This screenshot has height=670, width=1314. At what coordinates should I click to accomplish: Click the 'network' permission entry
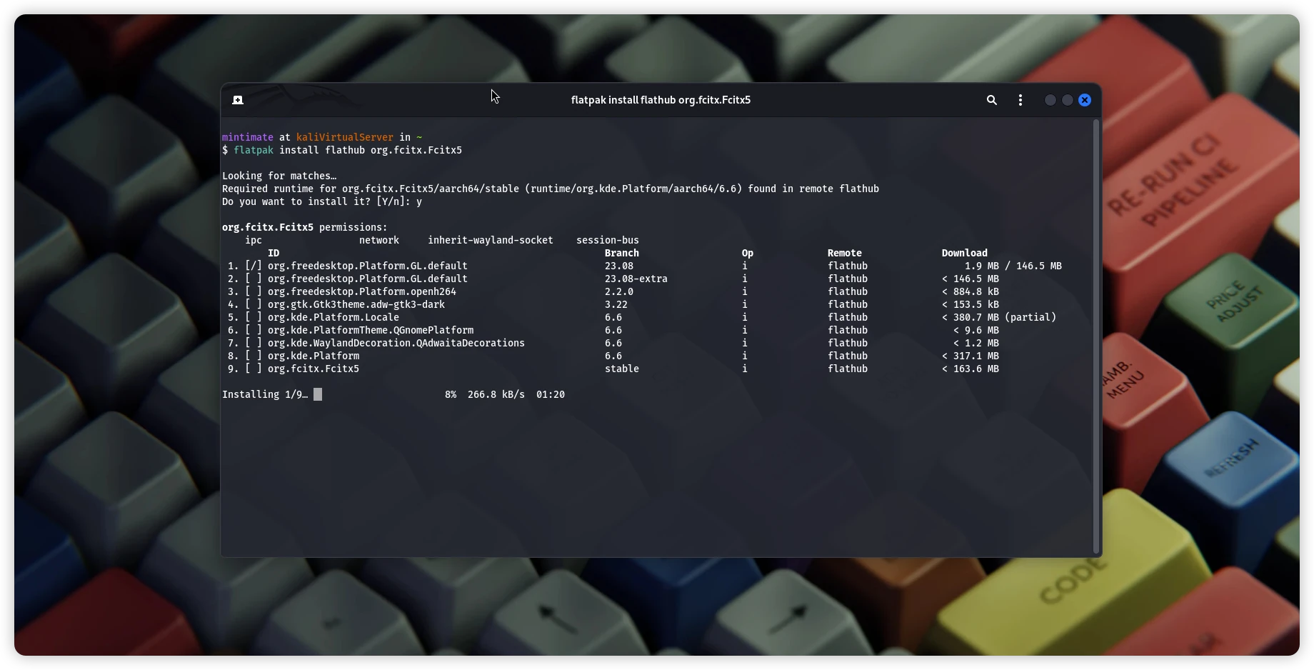click(x=379, y=240)
